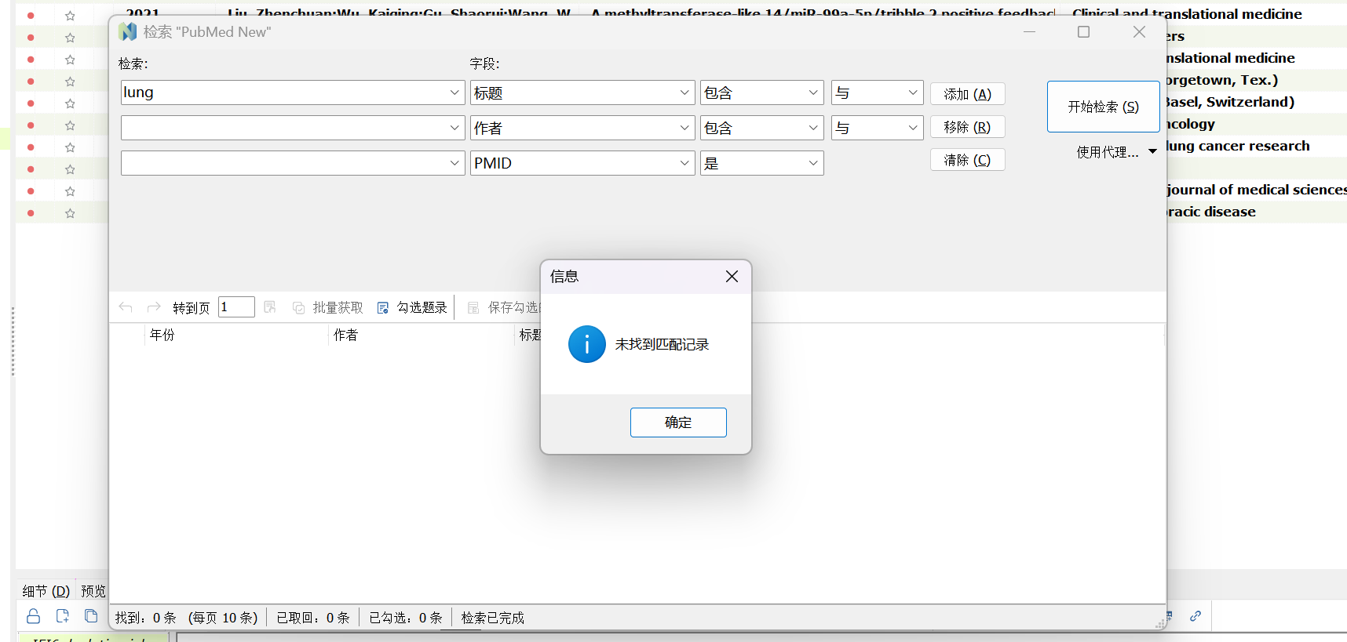Close the 信息 message box

pos(732,277)
